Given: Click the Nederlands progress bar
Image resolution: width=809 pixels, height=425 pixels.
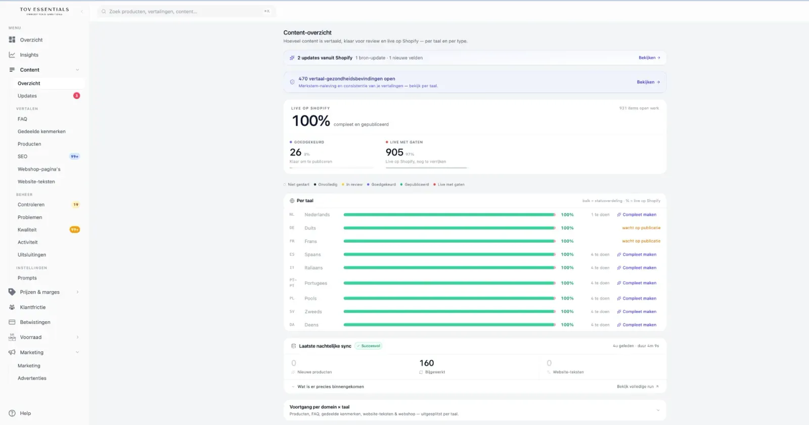Looking at the screenshot, I should (450, 215).
